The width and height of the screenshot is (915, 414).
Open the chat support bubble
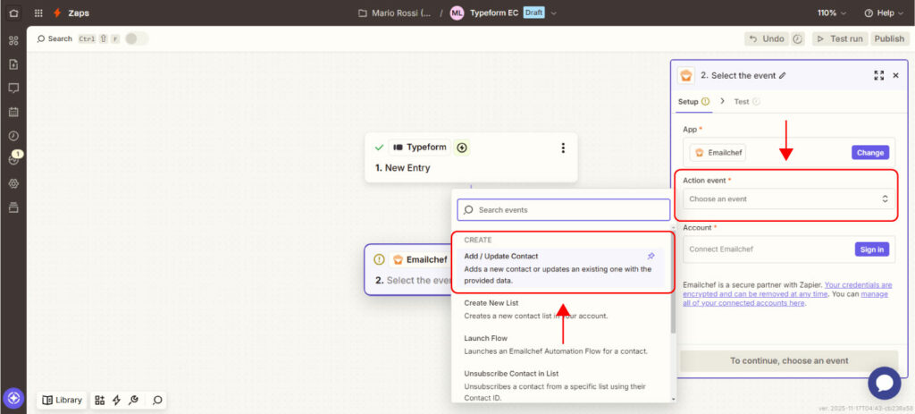point(885,383)
